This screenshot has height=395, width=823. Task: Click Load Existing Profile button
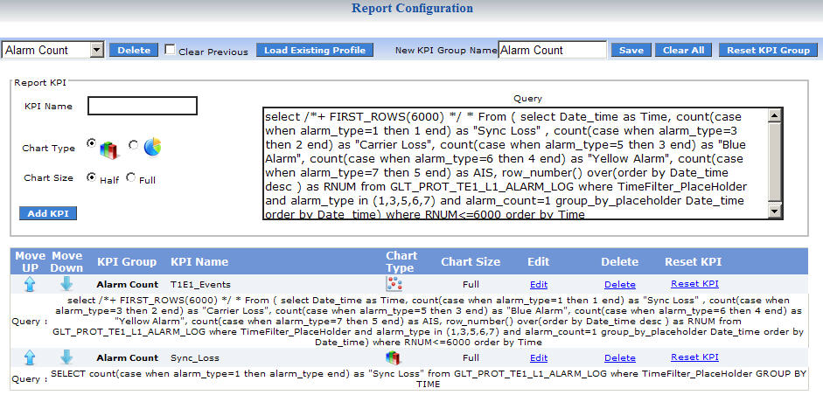point(315,51)
